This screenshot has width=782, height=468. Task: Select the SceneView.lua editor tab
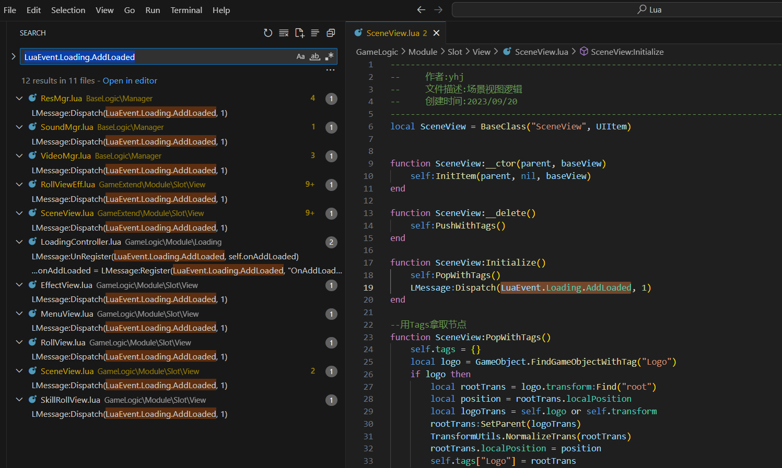pyautogui.click(x=396, y=33)
